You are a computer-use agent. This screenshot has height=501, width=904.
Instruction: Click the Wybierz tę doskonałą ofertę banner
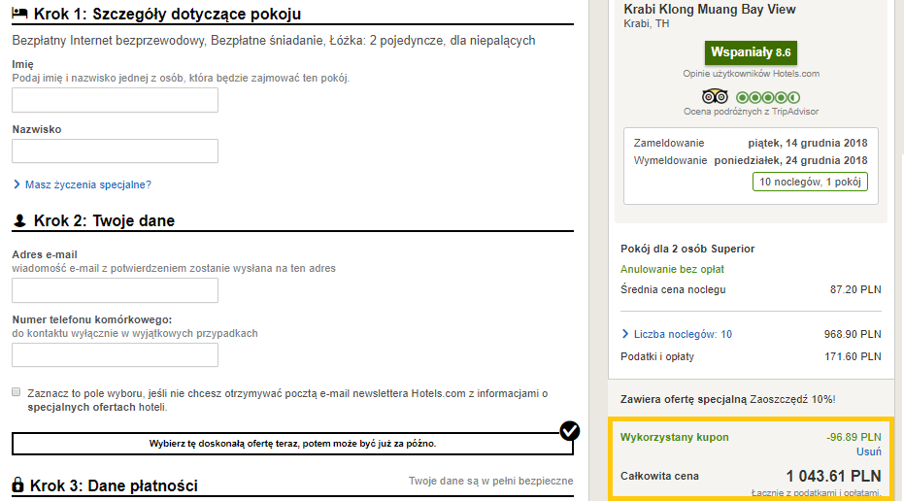pos(292,444)
